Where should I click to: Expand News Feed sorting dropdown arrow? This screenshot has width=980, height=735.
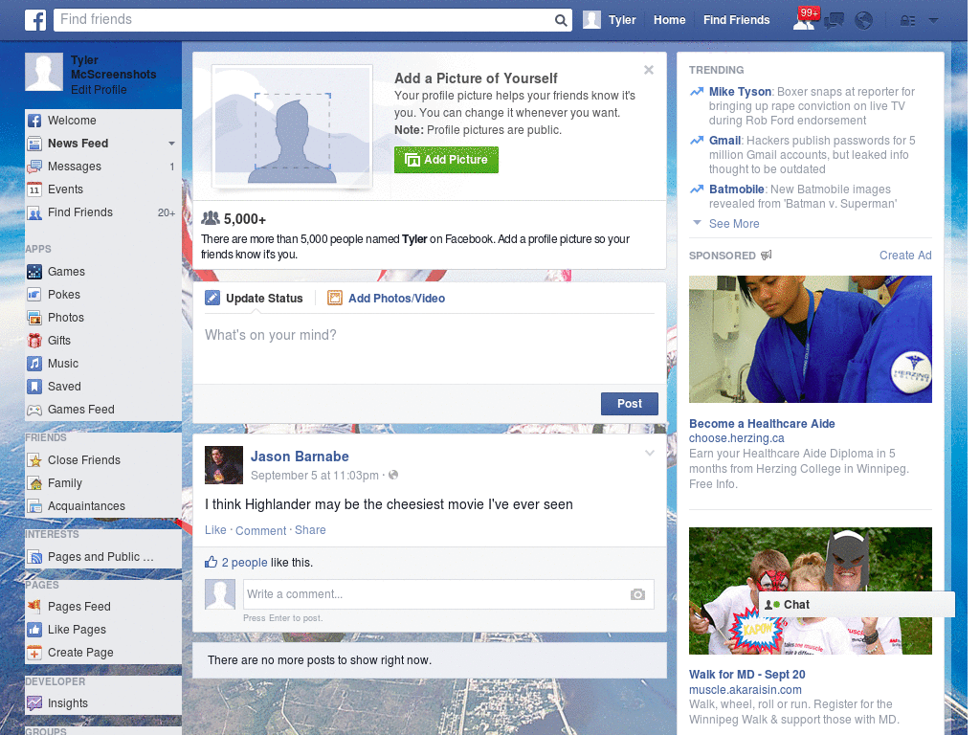pos(171,144)
